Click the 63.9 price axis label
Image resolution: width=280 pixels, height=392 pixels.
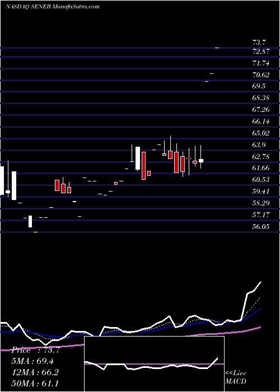pyautogui.click(x=259, y=144)
